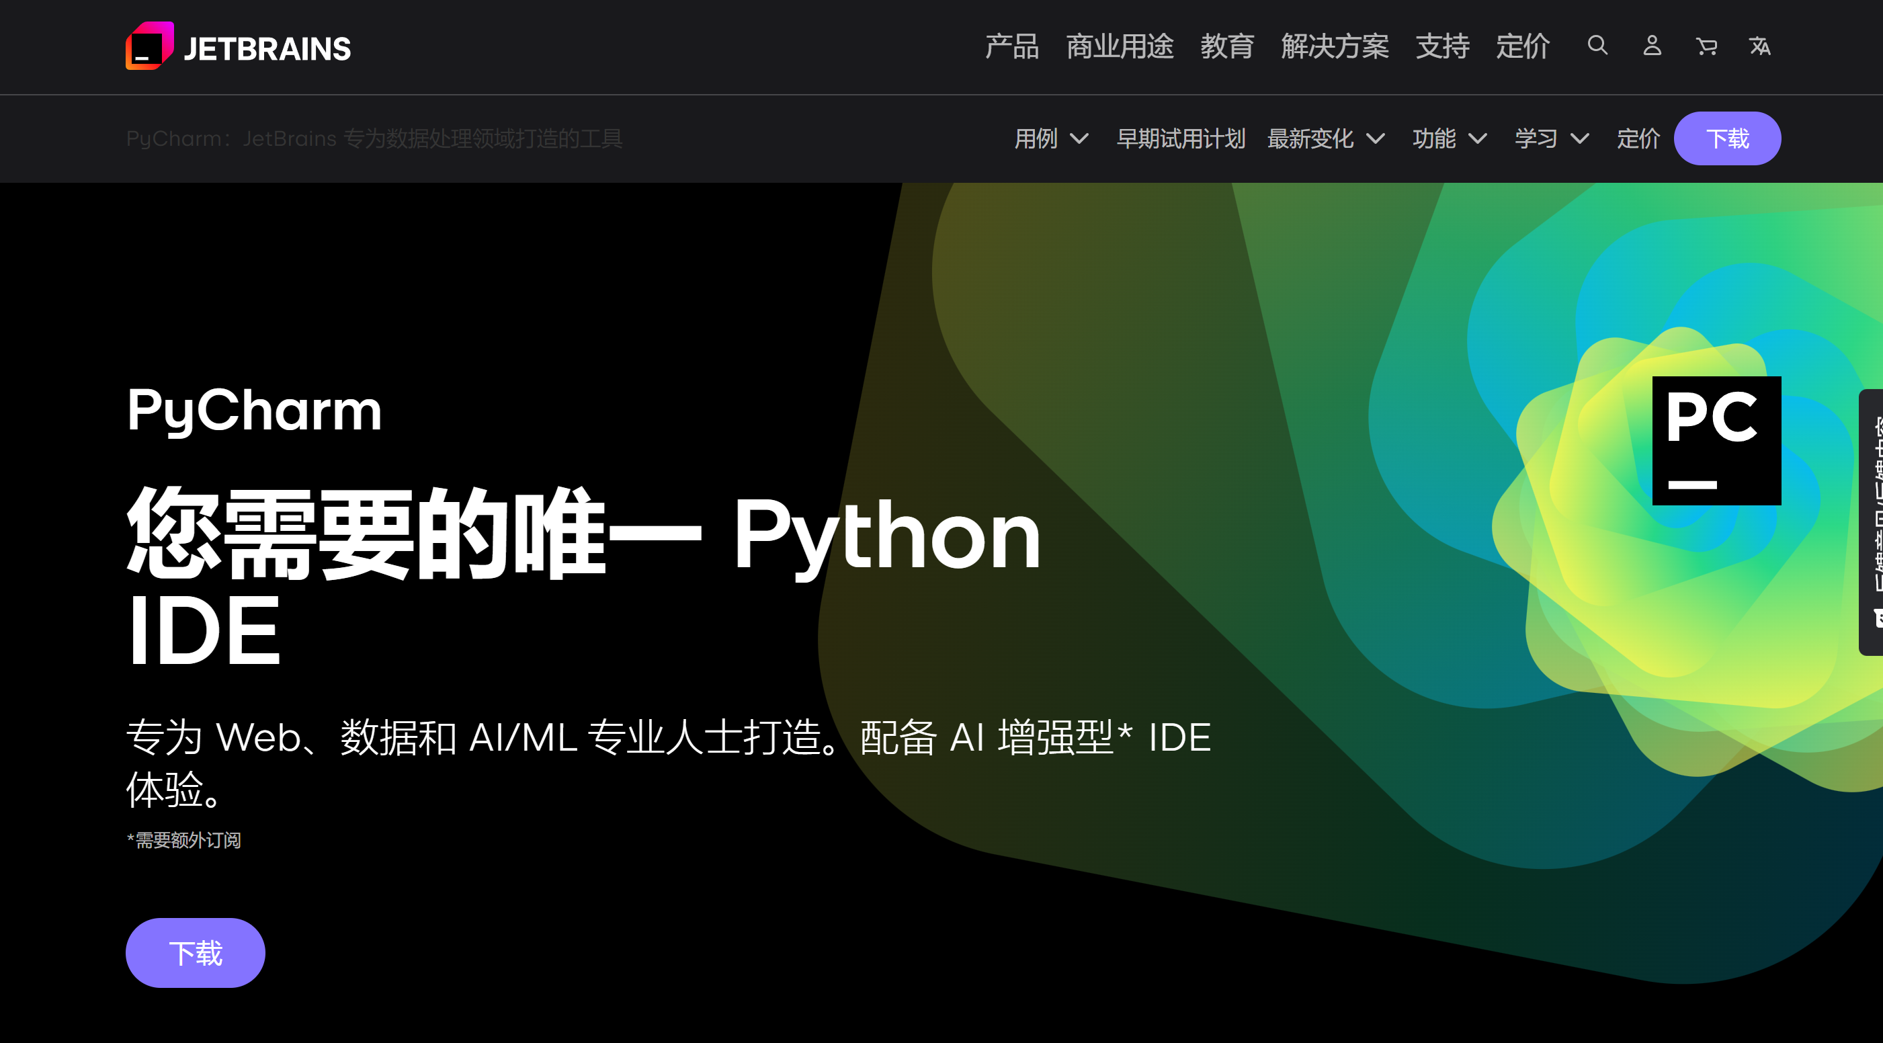Image resolution: width=1883 pixels, height=1043 pixels.
Task: Open 定价 in the PyCharm submenu
Action: pyautogui.click(x=1638, y=138)
